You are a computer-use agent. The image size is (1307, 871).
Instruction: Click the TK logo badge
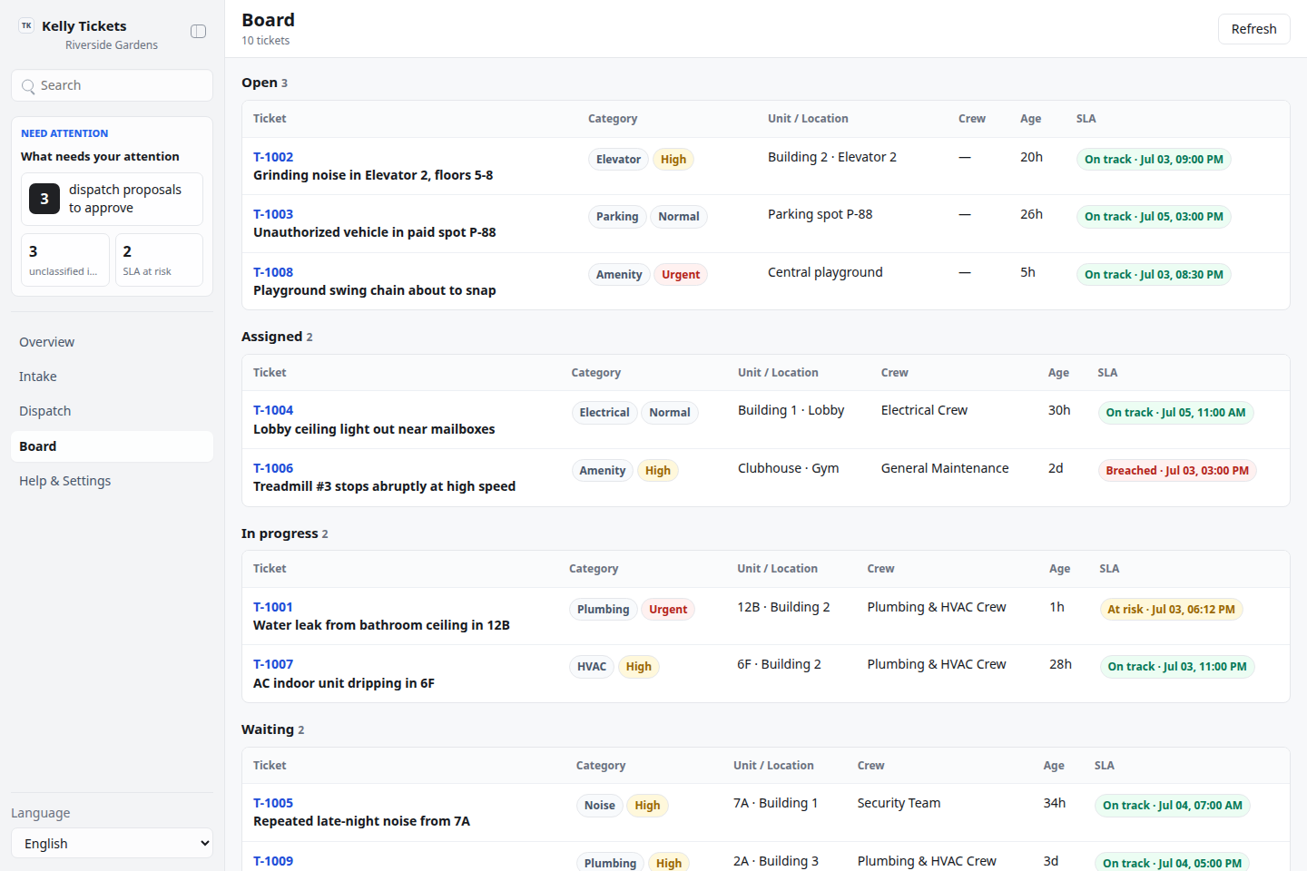26,26
